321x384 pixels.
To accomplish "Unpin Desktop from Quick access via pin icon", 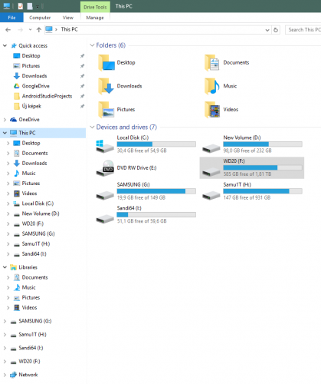I will (x=82, y=56).
